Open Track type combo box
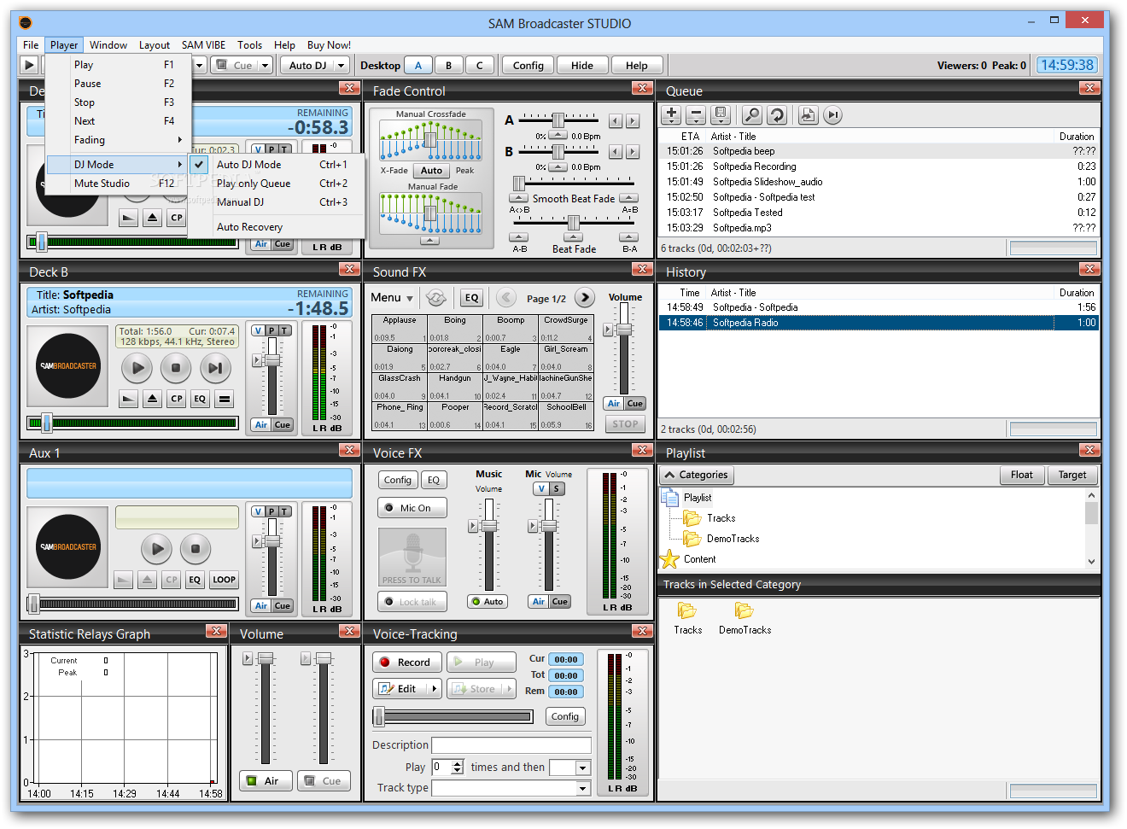Image resolution: width=1127 pixels, height=829 pixels. [x=511, y=788]
